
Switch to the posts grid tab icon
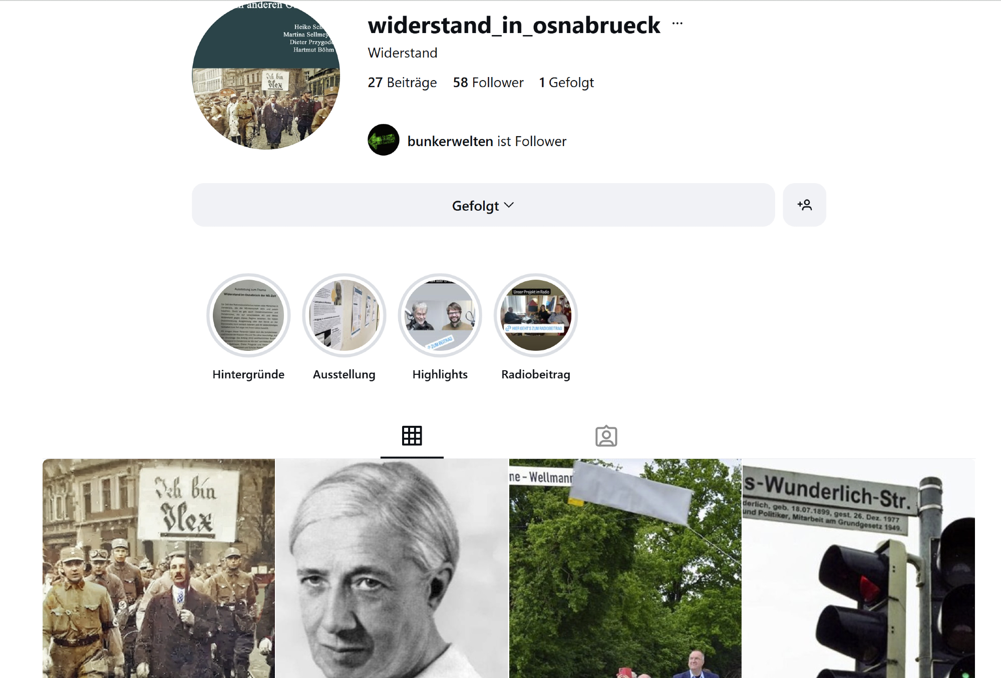(x=412, y=436)
